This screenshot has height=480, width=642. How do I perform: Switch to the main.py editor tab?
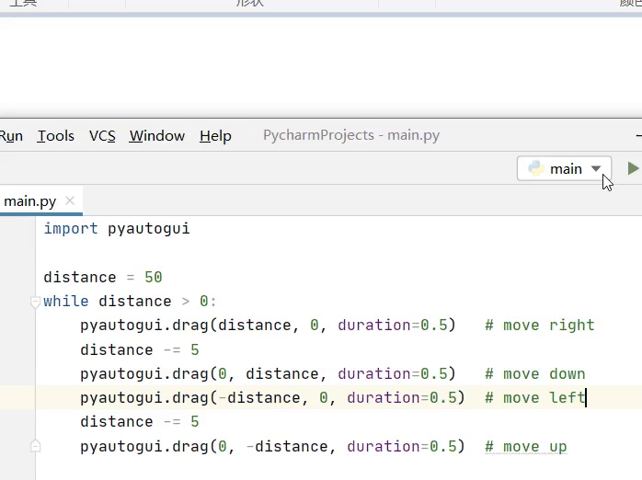click(29, 201)
